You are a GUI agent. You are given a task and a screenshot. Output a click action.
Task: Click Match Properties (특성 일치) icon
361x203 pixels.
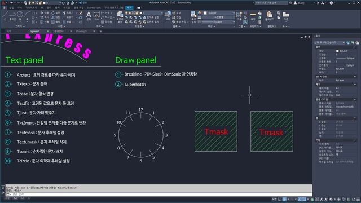tap(193, 17)
